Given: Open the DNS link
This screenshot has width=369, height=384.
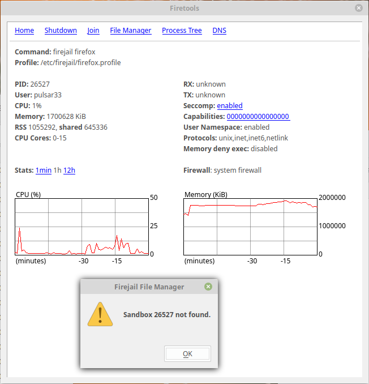Looking at the screenshot, I should (x=219, y=31).
